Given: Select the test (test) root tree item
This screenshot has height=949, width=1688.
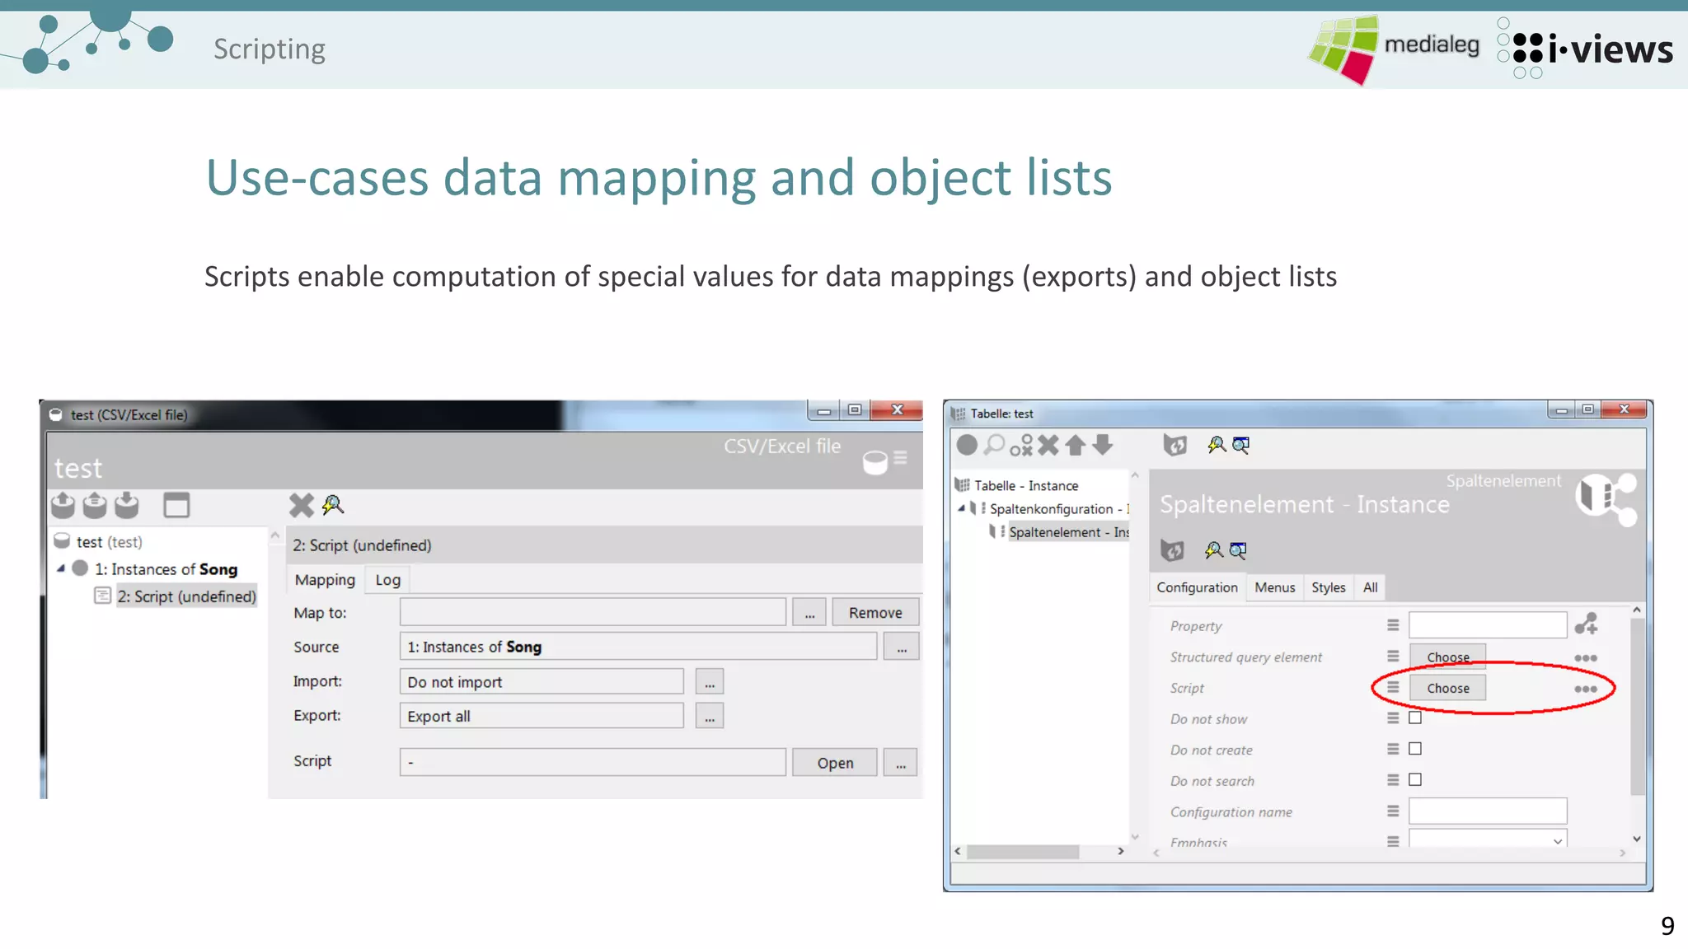Looking at the screenshot, I should click(109, 542).
